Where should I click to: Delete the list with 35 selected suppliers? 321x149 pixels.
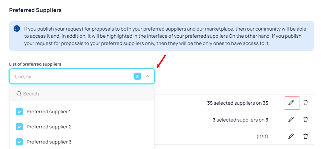point(306,103)
